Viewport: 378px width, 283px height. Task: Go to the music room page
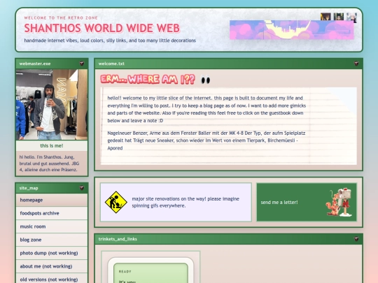click(x=52, y=226)
